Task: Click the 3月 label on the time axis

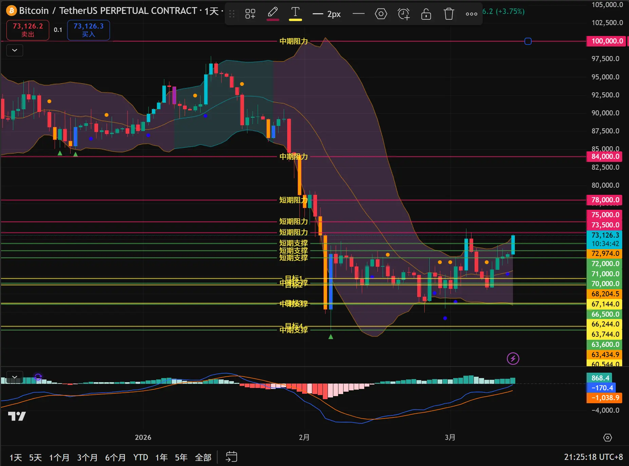Action: pyautogui.click(x=450, y=437)
